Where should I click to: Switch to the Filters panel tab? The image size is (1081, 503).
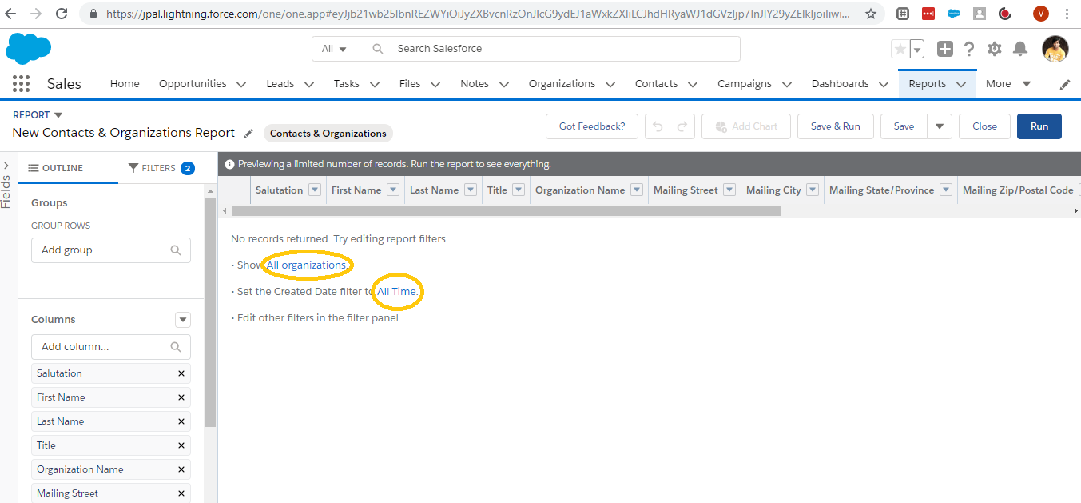pyautogui.click(x=161, y=168)
